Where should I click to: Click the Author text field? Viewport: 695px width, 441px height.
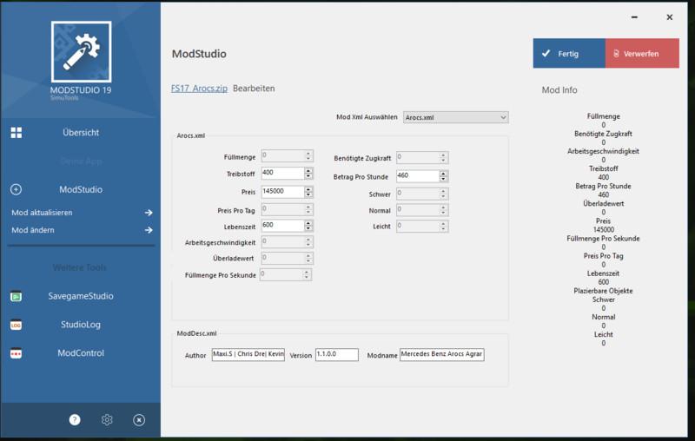coord(248,355)
